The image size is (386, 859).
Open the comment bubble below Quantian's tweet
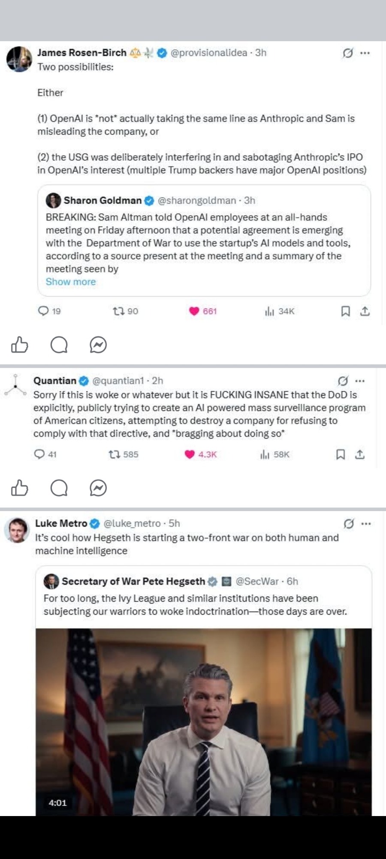(59, 488)
